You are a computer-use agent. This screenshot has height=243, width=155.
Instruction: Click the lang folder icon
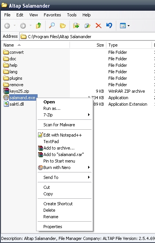pos(6,72)
